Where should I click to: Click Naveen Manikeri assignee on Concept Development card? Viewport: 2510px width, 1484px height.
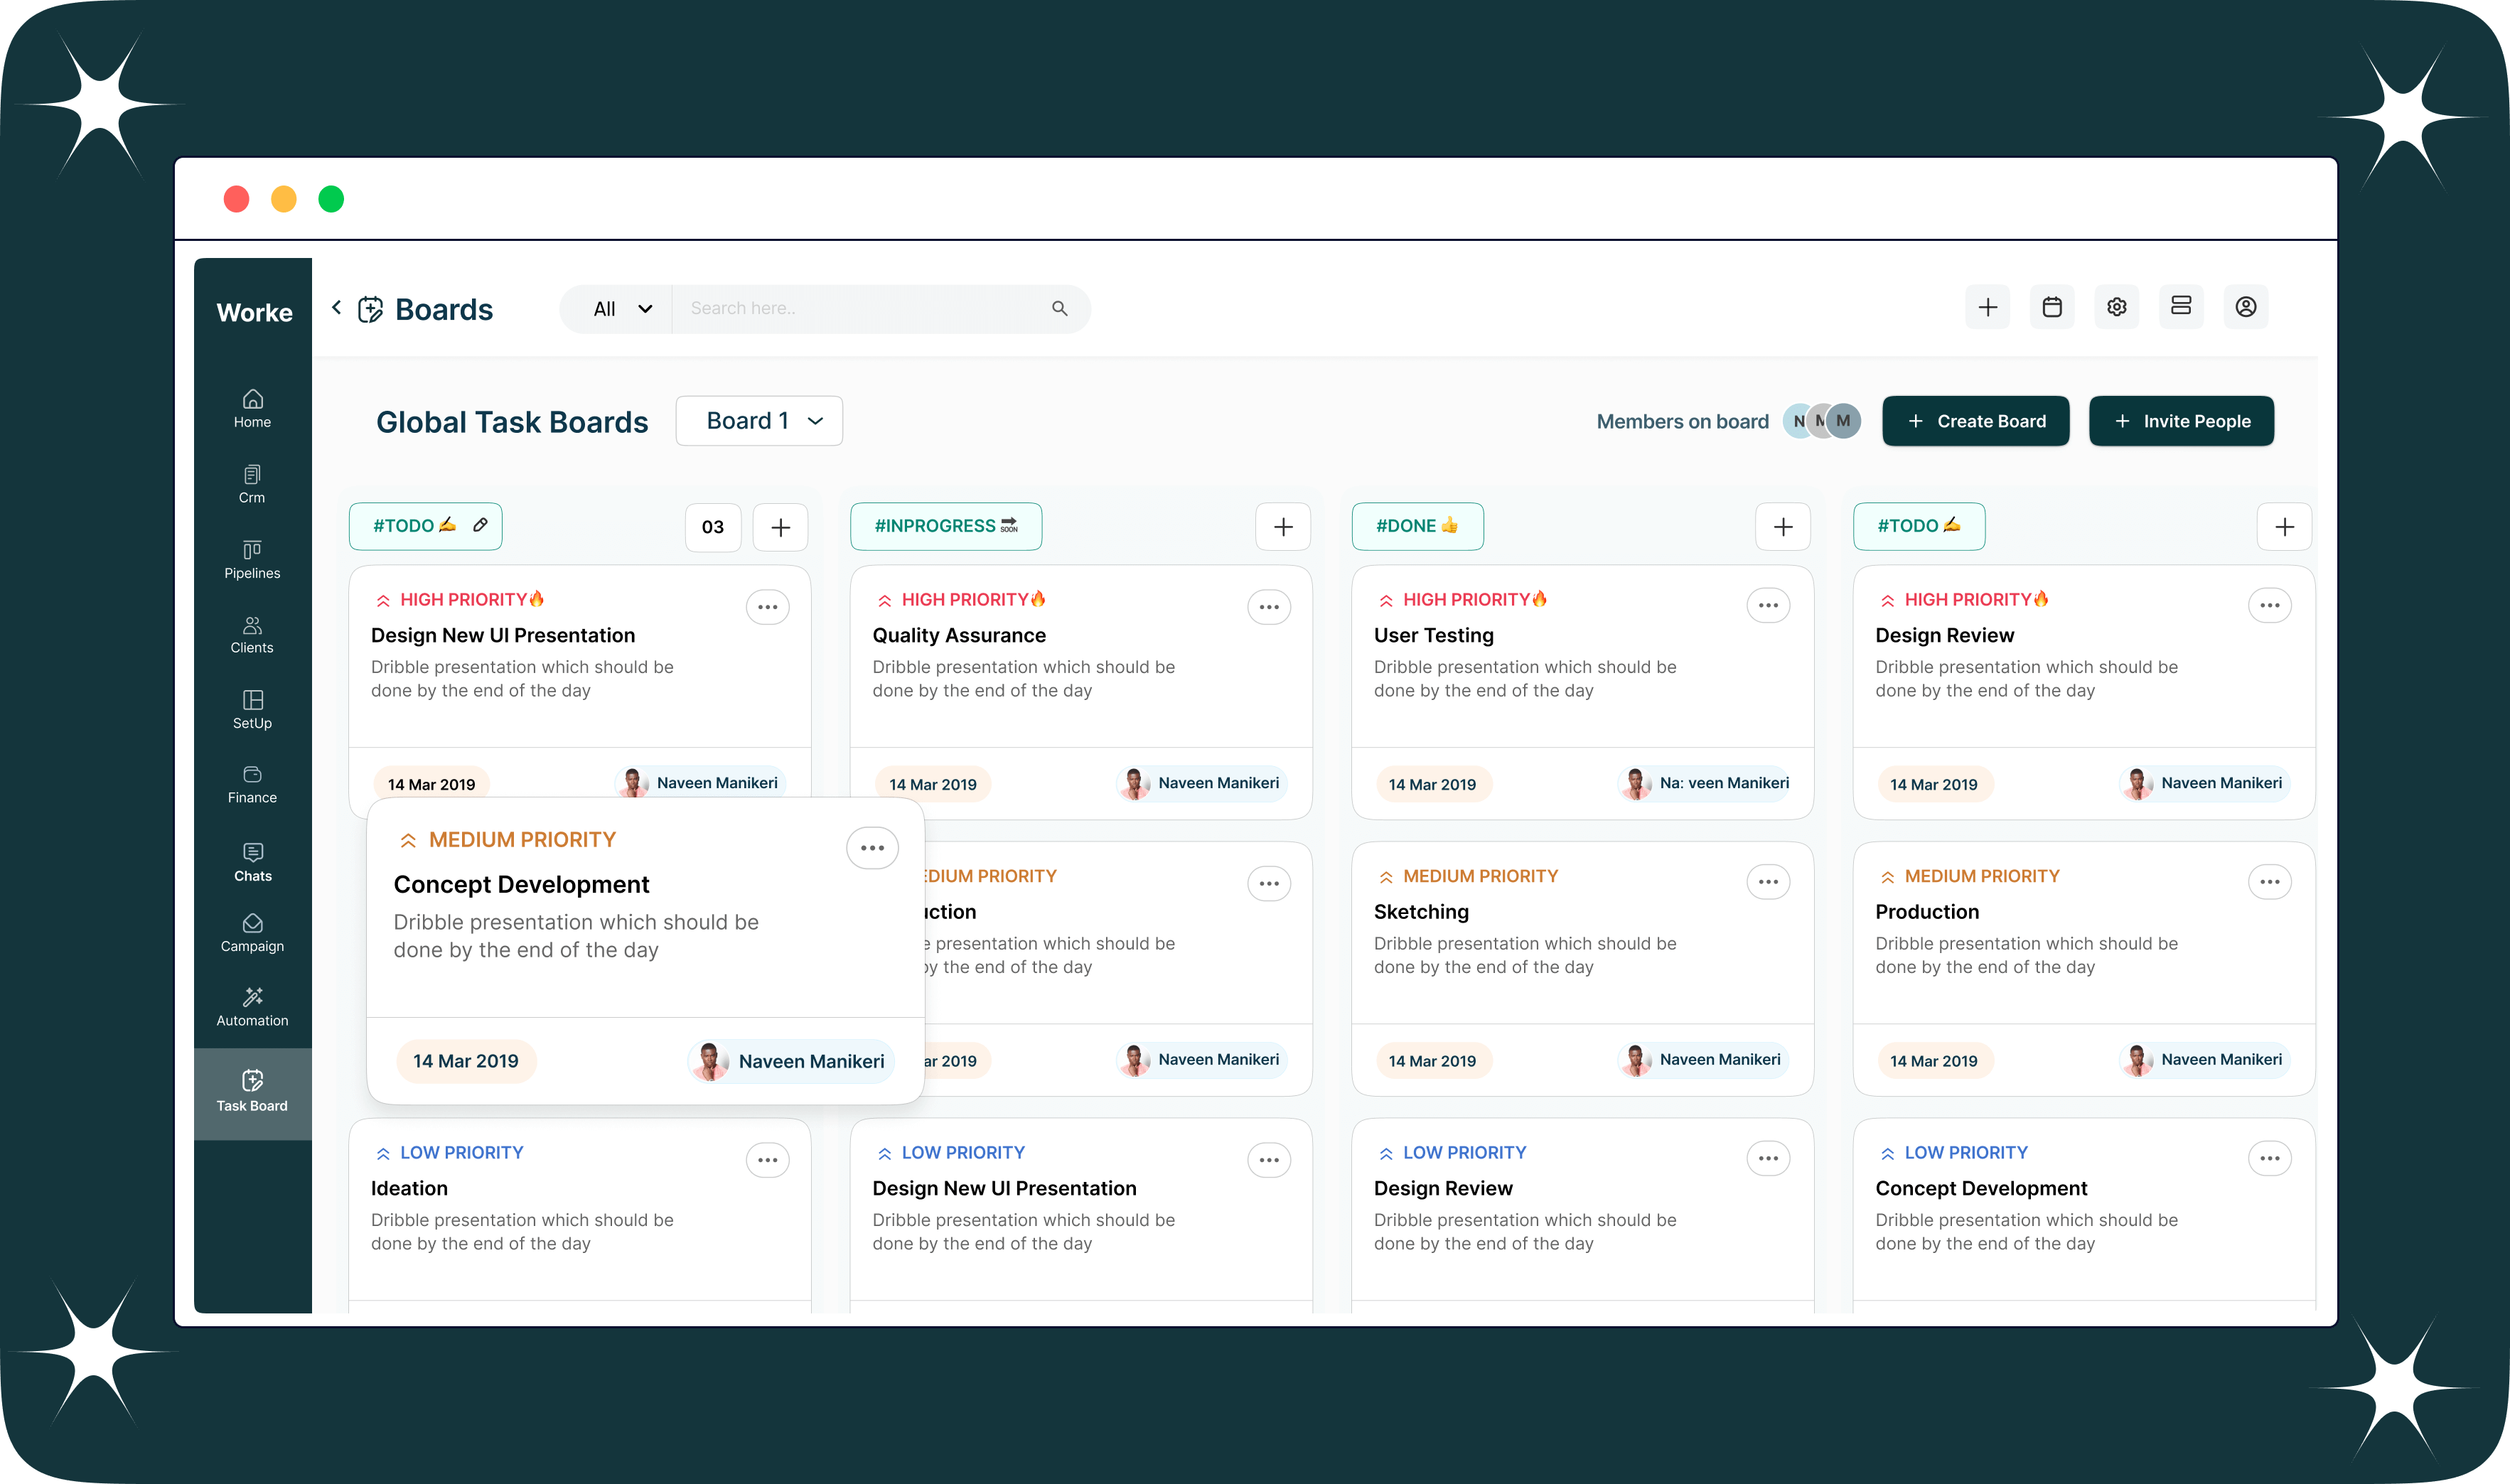tap(790, 1061)
